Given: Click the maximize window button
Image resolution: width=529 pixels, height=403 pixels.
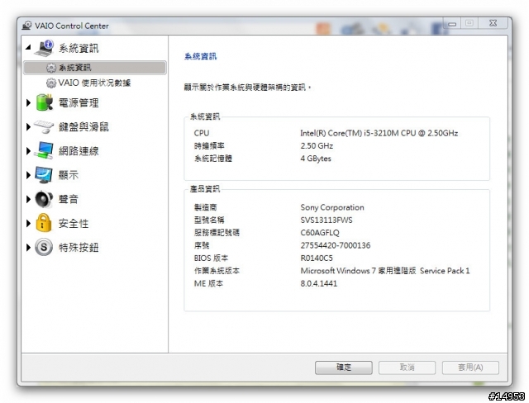Looking at the screenshot, I should coord(469,23).
